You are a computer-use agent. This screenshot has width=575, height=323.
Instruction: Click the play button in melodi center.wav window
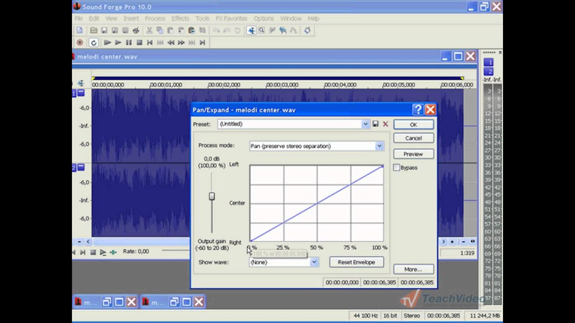pos(103,252)
